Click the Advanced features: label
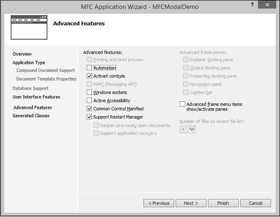Screen dimensions: 280x217 (x=103, y=52)
